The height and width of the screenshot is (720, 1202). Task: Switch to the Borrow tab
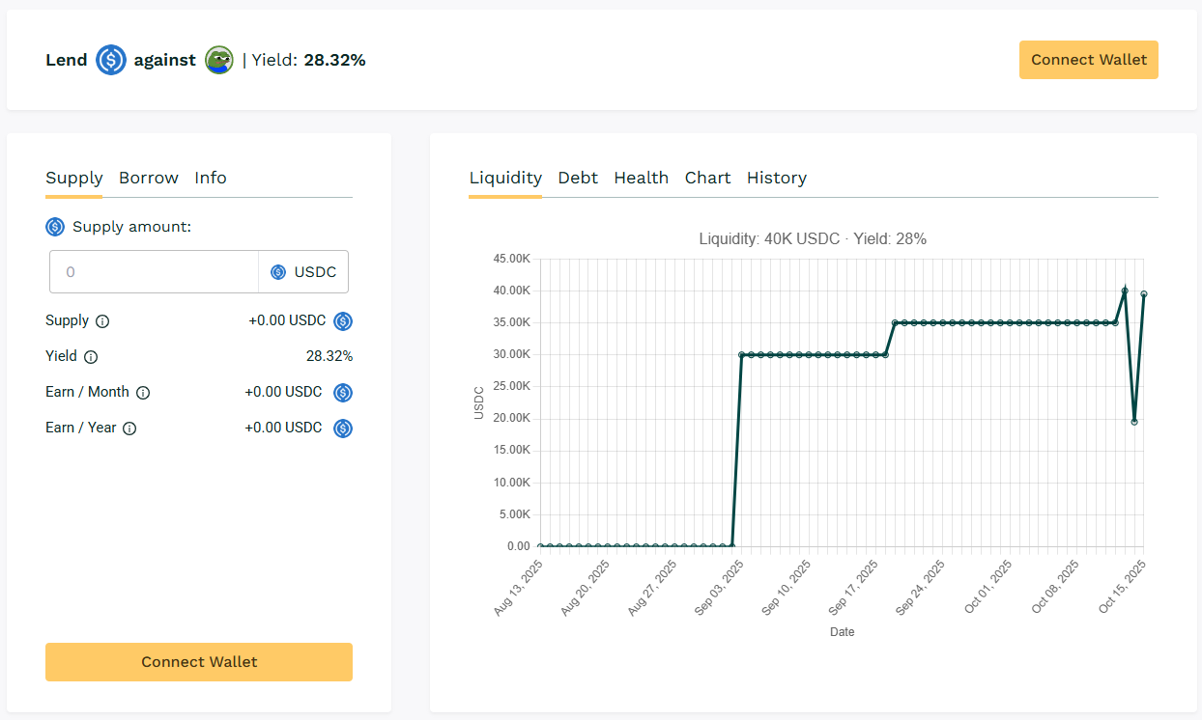coord(149,178)
